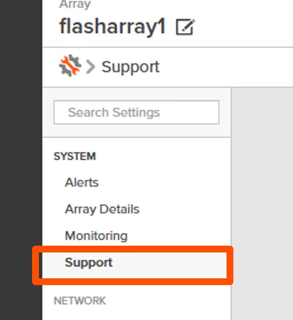Click the empty breadcrumb bar right of Support
Viewport: 293px width, 320px height.
pyautogui.click(x=227, y=67)
